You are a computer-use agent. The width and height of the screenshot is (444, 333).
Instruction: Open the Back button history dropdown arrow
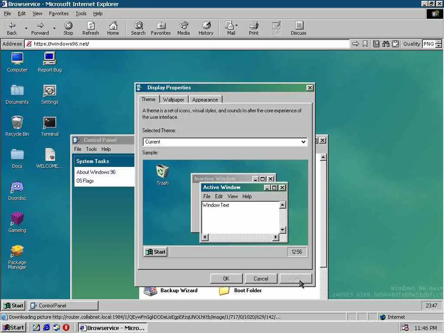(x=26, y=28)
